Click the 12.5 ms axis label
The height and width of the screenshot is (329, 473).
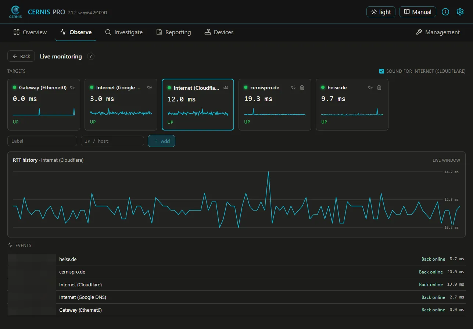(451, 200)
